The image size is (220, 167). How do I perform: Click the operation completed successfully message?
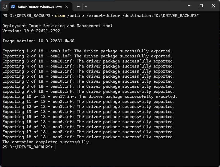pyautogui.click(x=47, y=142)
